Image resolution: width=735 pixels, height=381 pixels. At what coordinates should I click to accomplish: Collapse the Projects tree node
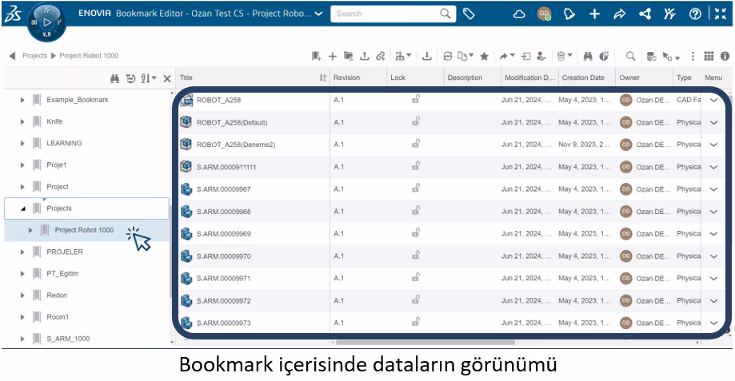tap(22, 208)
